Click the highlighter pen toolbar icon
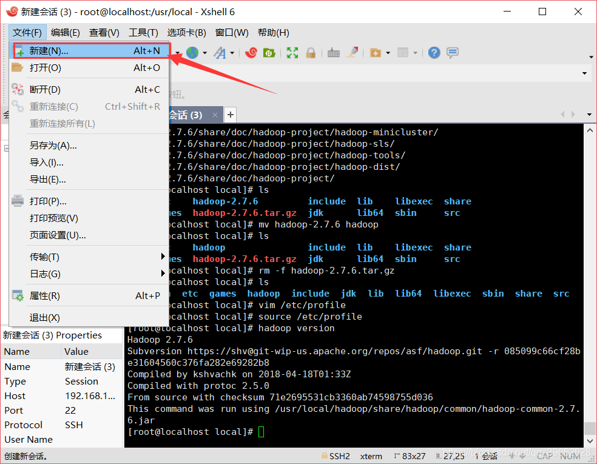Image resolution: width=597 pixels, height=464 pixels. point(352,52)
